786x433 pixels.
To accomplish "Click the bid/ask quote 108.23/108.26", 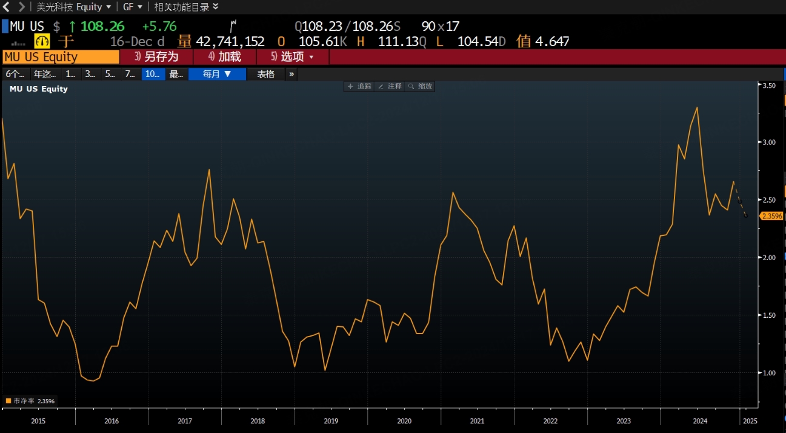I will (347, 26).
